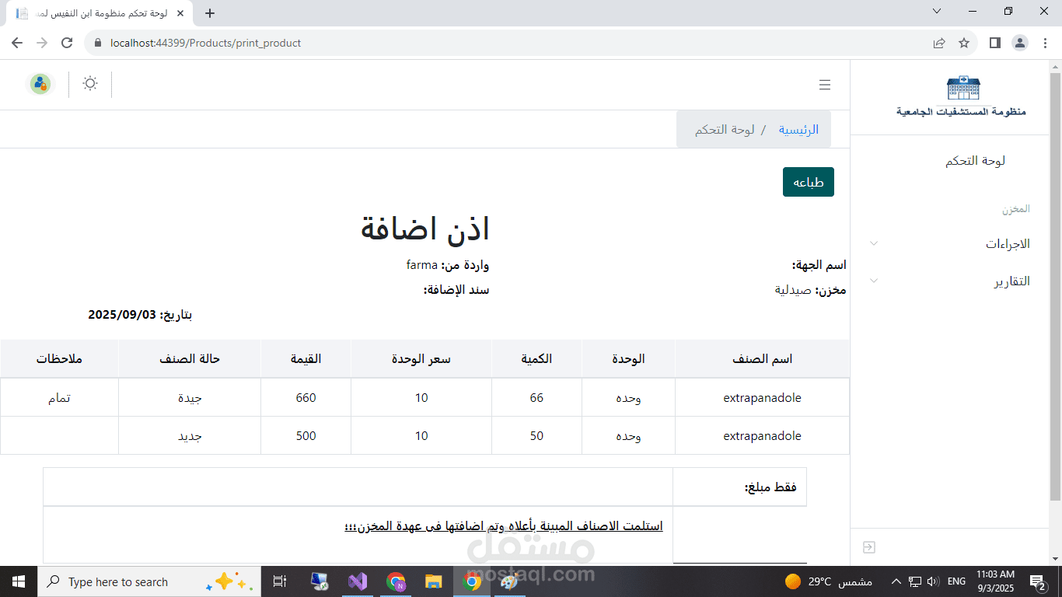Click the taskbar search box
The image size is (1062, 597).
(x=148, y=581)
